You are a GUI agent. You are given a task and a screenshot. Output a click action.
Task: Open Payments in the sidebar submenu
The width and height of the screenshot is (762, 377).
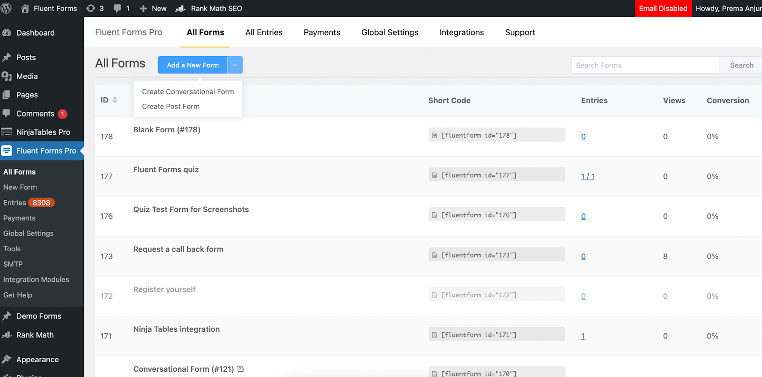pos(20,218)
